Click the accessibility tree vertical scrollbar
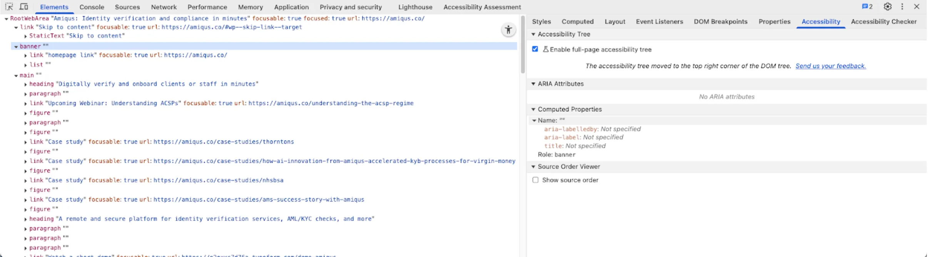This screenshot has width=928, height=257. tap(522, 44)
